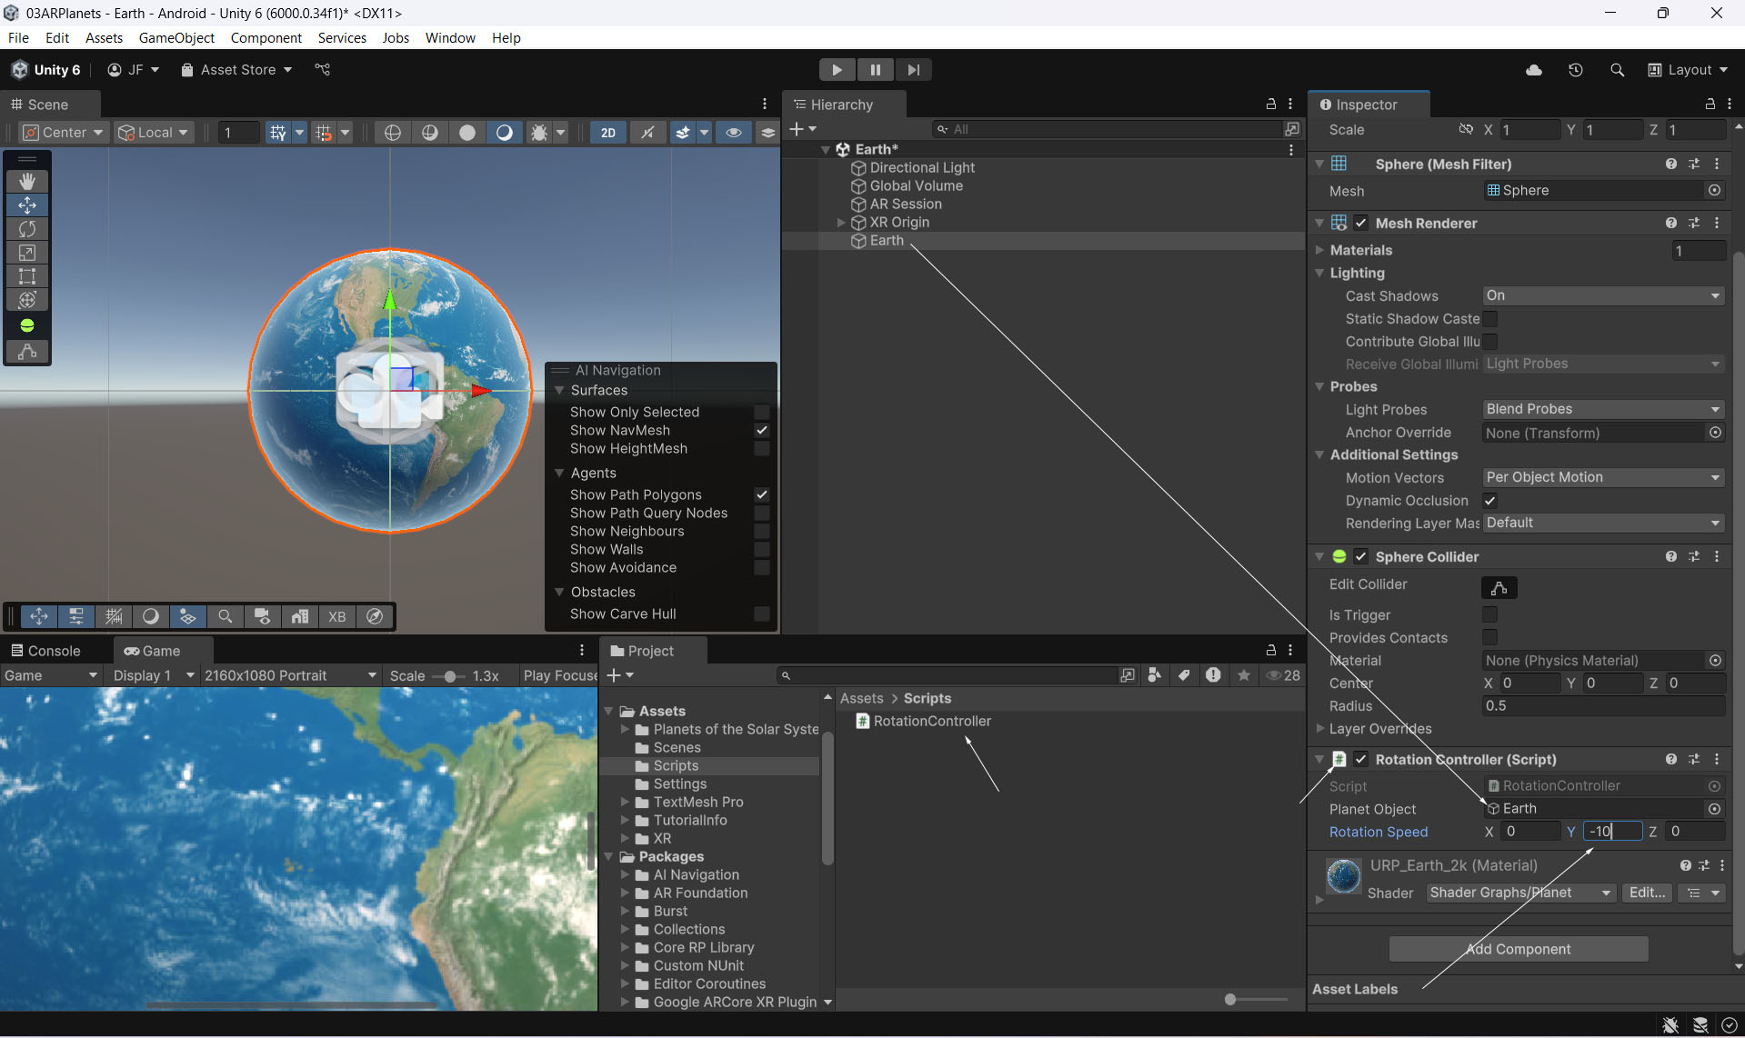Open the Layout dropdown
The image size is (1745, 1038).
click(x=1688, y=70)
